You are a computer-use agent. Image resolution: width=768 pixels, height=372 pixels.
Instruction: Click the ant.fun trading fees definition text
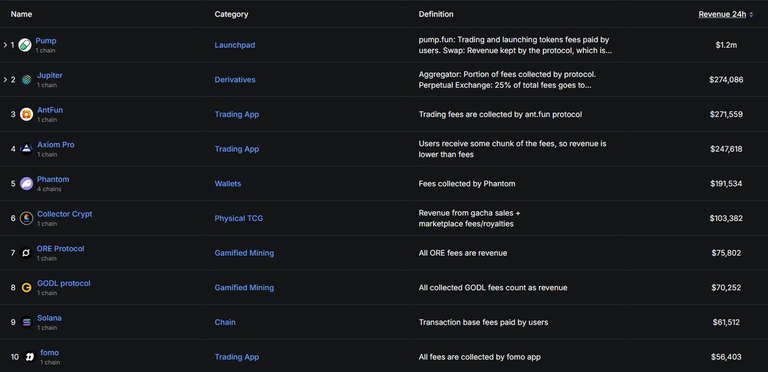click(500, 114)
